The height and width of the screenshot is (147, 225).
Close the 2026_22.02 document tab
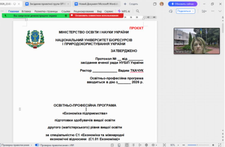click(19, 4)
